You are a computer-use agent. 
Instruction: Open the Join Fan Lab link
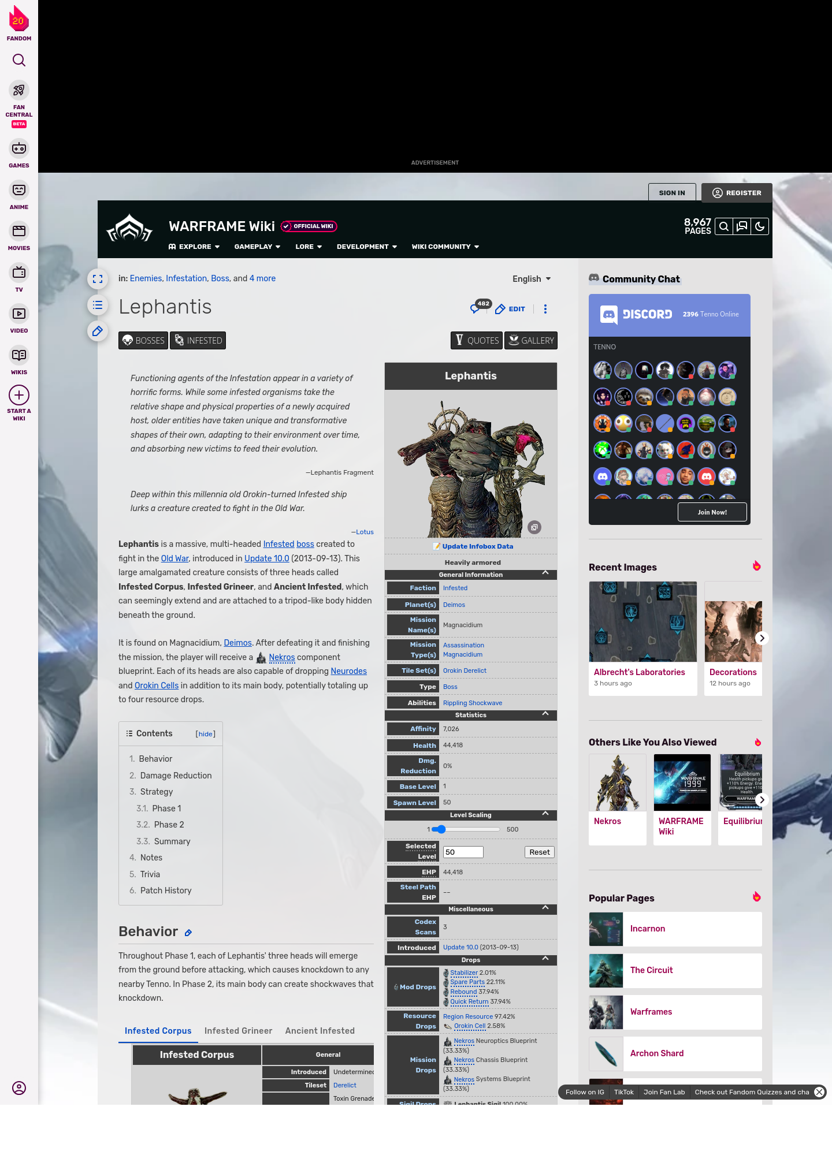pyautogui.click(x=664, y=1092)
